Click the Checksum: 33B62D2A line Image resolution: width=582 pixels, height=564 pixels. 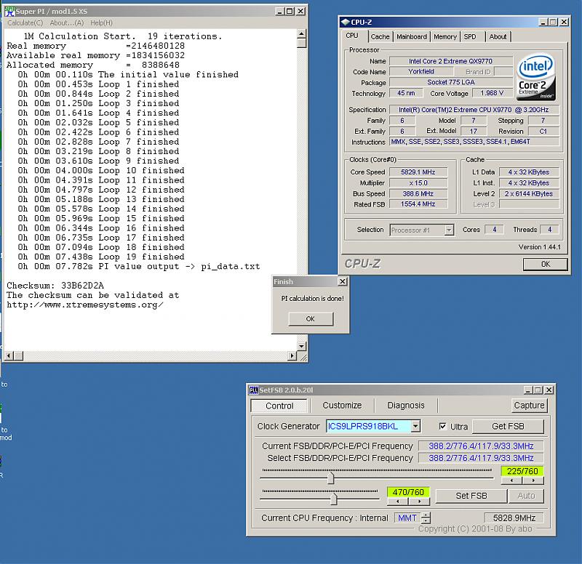[x=55, y=286]
